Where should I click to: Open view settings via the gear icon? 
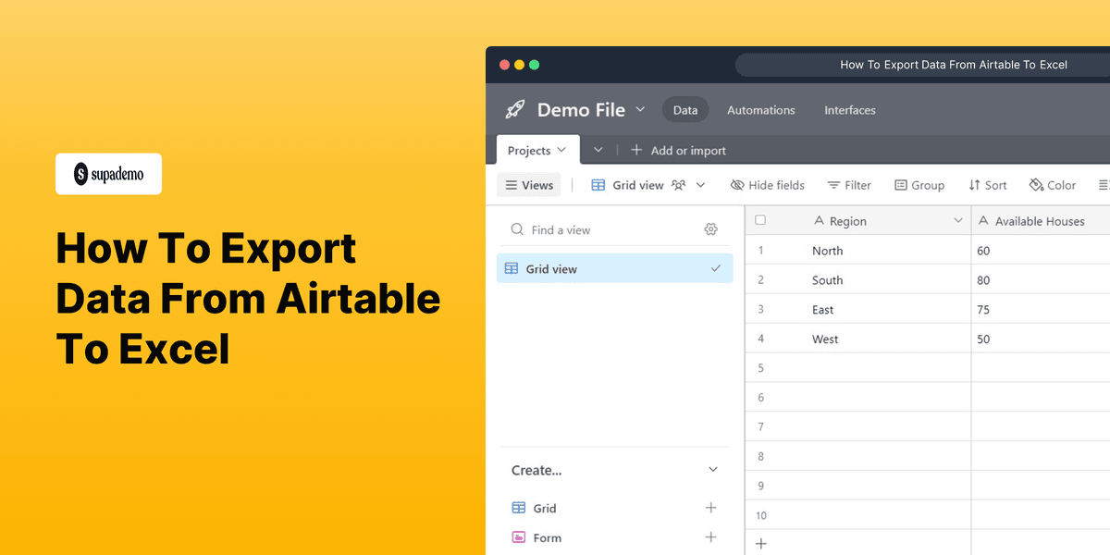pyautogui.click(x=710, y=228)
